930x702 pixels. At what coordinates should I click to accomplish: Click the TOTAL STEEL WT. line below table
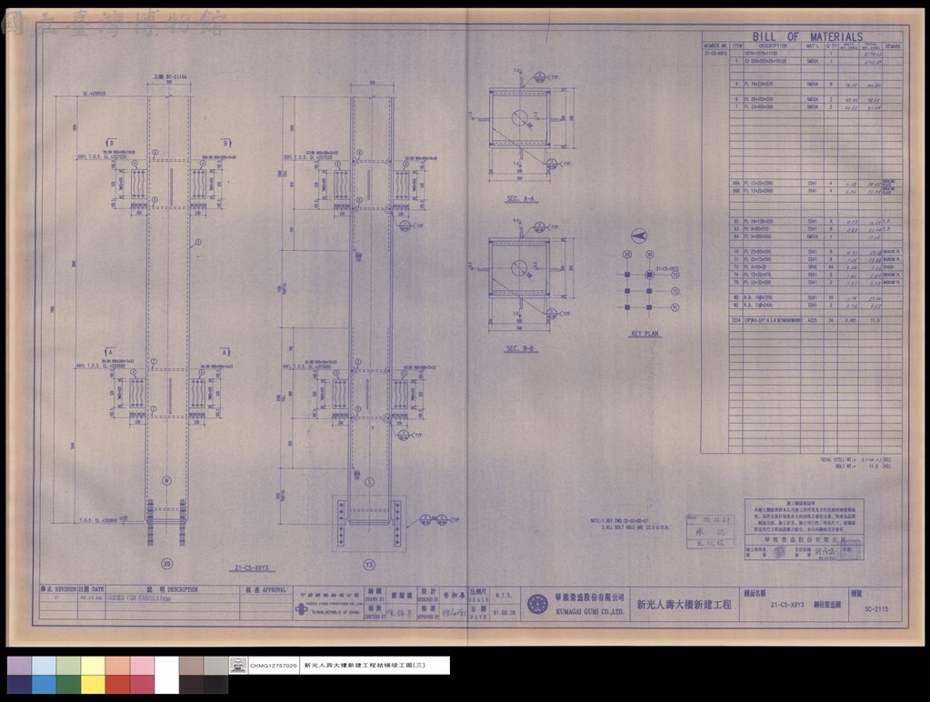(x=855, y=459)
